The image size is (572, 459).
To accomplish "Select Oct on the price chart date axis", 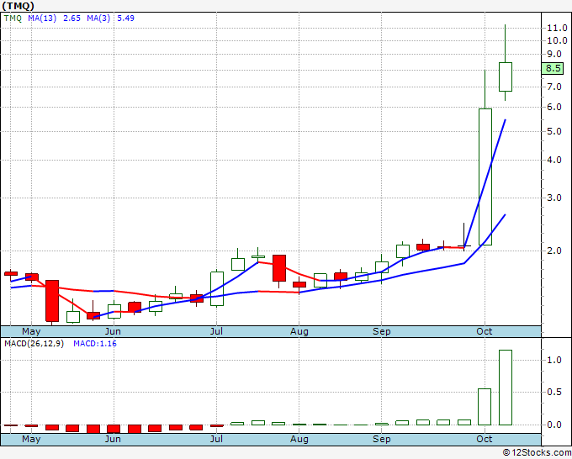I will [485, 331].
